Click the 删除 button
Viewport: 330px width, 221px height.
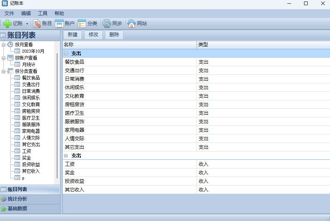point(114,35)
